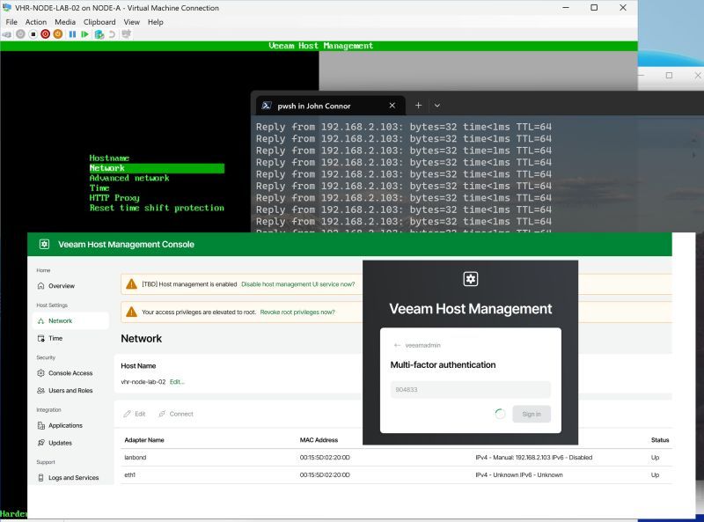Screen dimensions: 704x522
Task: Click 'Disable host management UI service now?' link
Action: [x=297, y=284]
